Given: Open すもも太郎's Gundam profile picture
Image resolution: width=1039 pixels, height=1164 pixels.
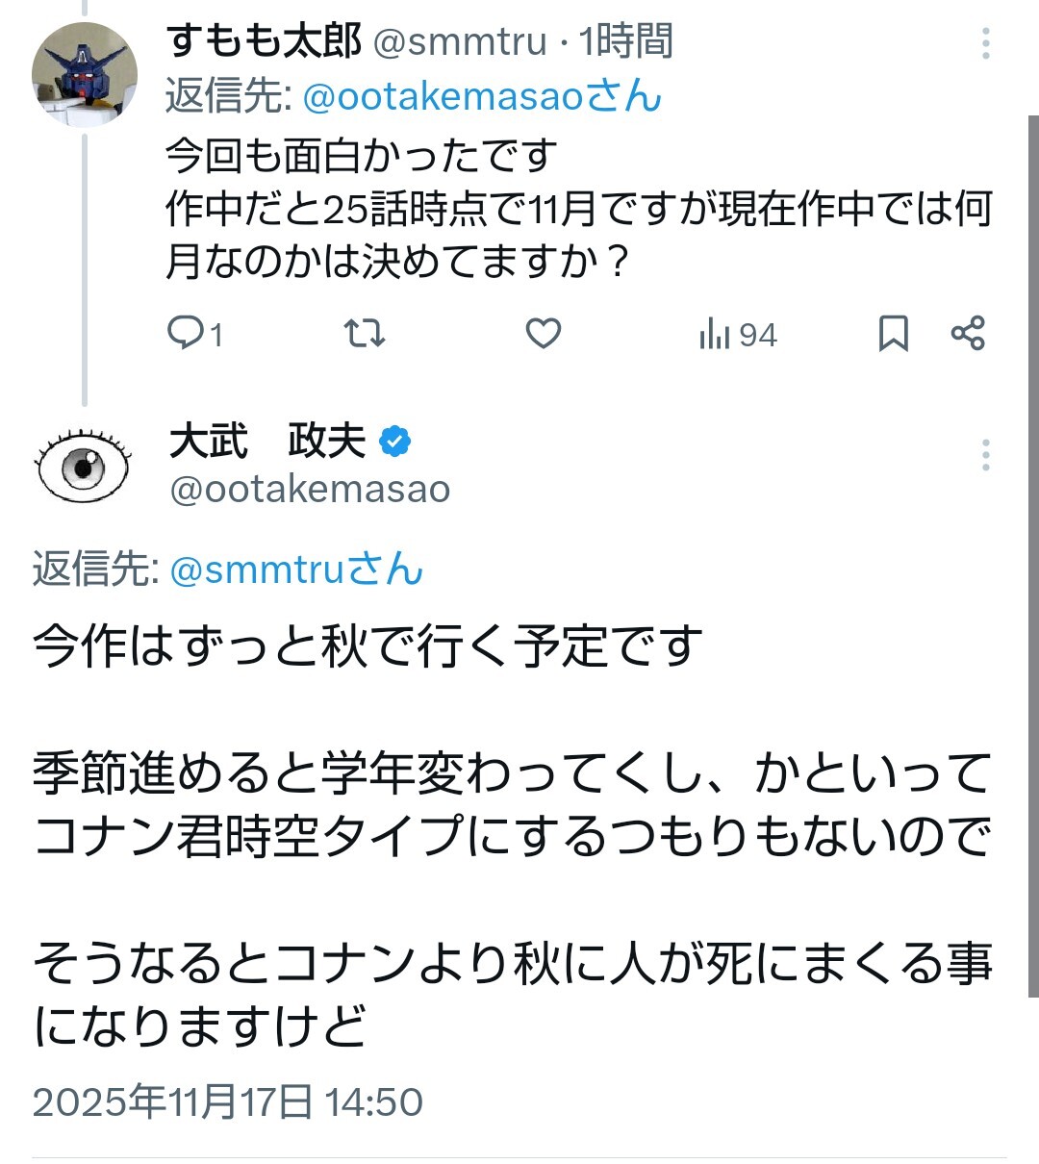Looking at the screenshot, I should coord(85,74).
